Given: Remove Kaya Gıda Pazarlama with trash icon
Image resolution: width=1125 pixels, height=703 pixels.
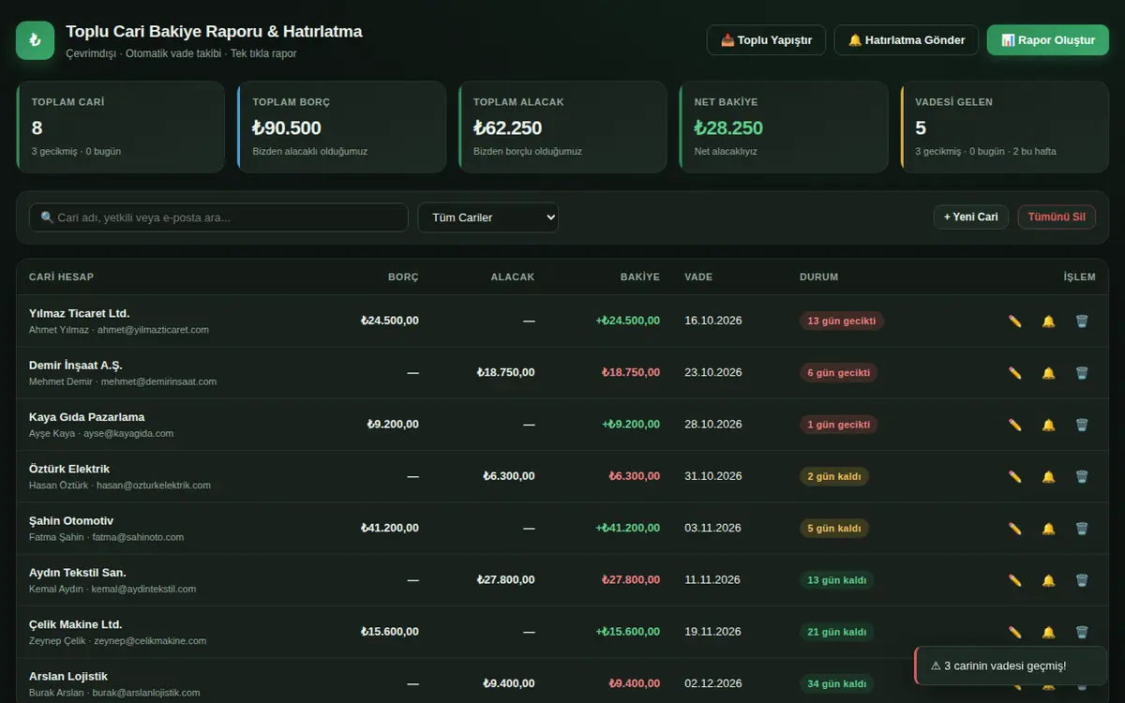Looking at the screenshot, I should [x=1082, y=425].
